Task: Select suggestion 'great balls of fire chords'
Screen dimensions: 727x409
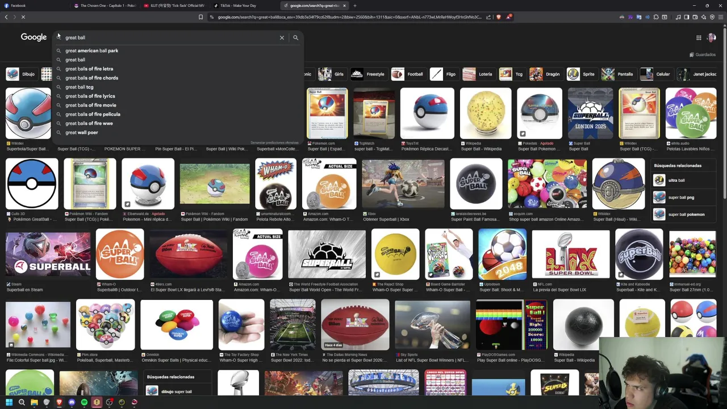Action: tap(177, 78)
